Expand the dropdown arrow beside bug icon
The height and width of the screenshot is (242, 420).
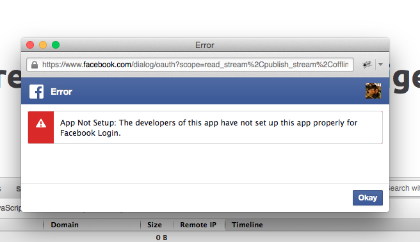click(x=380, y=65)
